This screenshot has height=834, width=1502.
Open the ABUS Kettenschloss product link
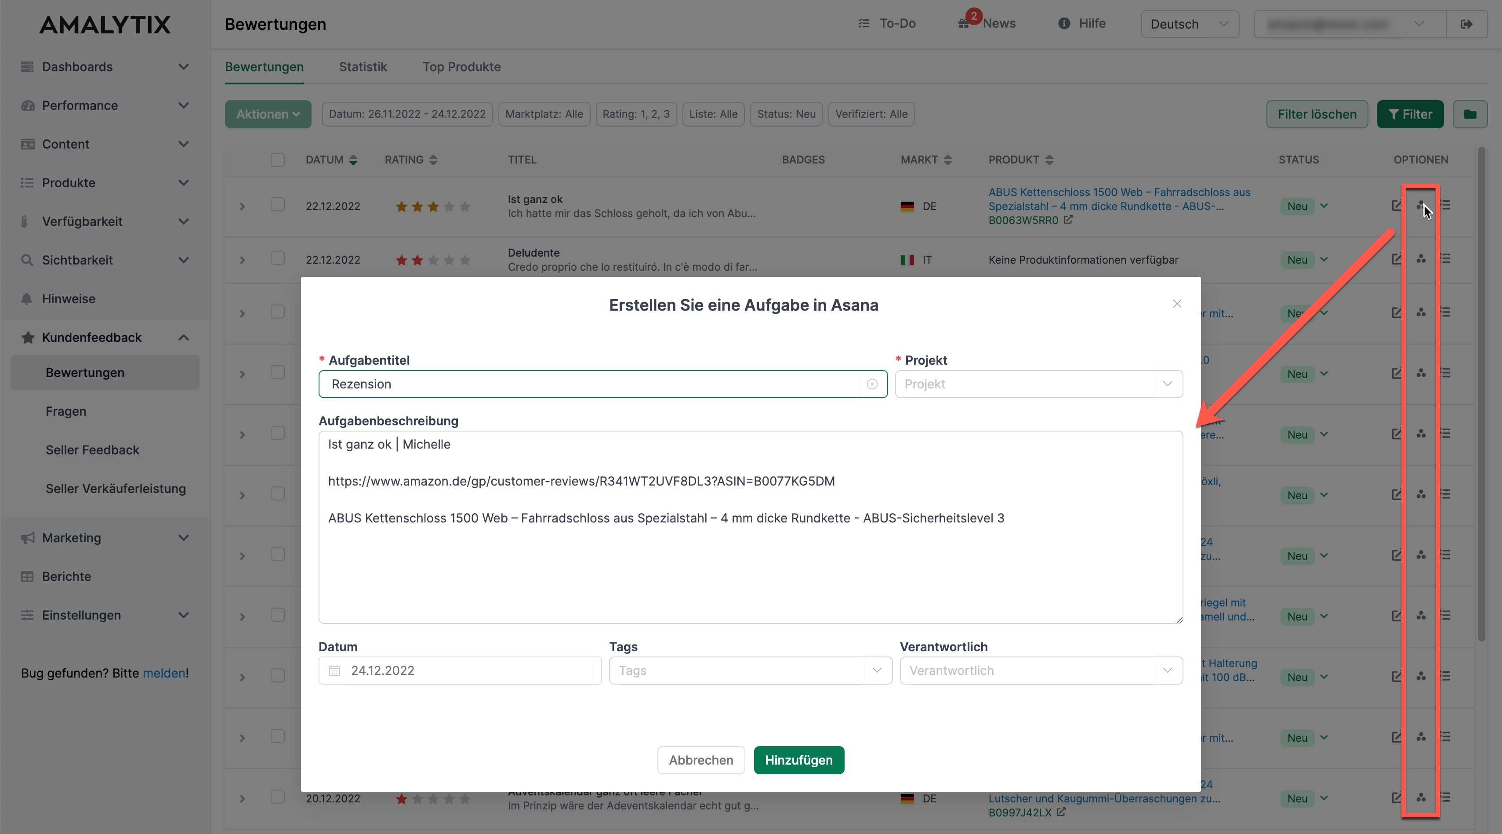tap(1119, 199)
